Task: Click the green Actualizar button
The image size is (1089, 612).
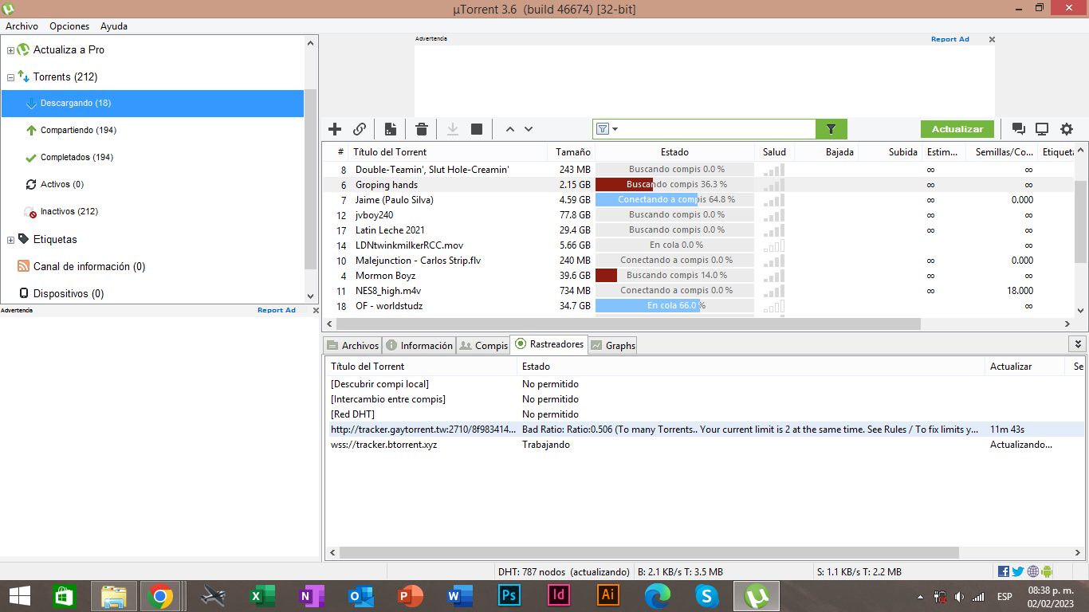Action: click(957, 129)
